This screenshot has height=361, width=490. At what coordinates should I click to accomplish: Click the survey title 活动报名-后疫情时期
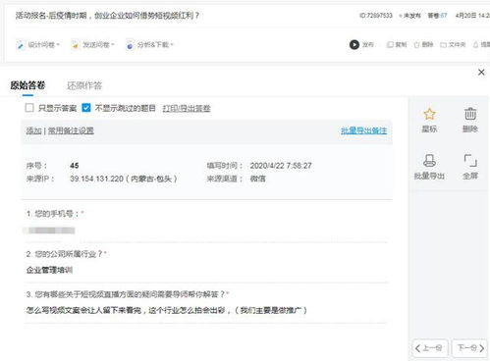[108, 16]
